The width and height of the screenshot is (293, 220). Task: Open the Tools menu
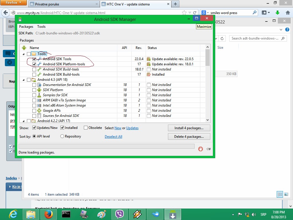click(41, 27)
